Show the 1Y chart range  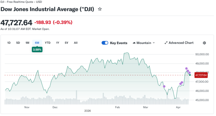[58, 43]
